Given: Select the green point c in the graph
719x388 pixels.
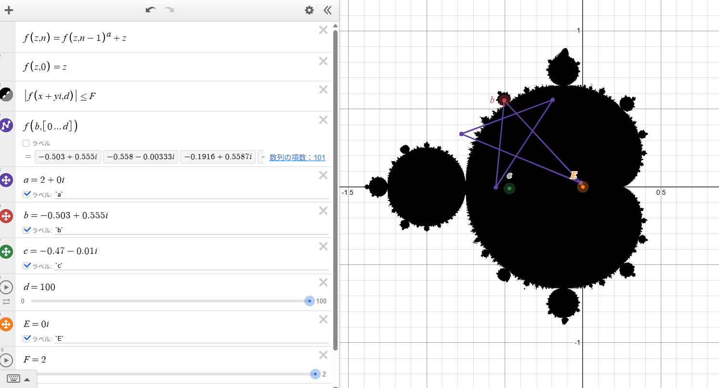Looking at the screenshot, I should click(x=510, y=188).
